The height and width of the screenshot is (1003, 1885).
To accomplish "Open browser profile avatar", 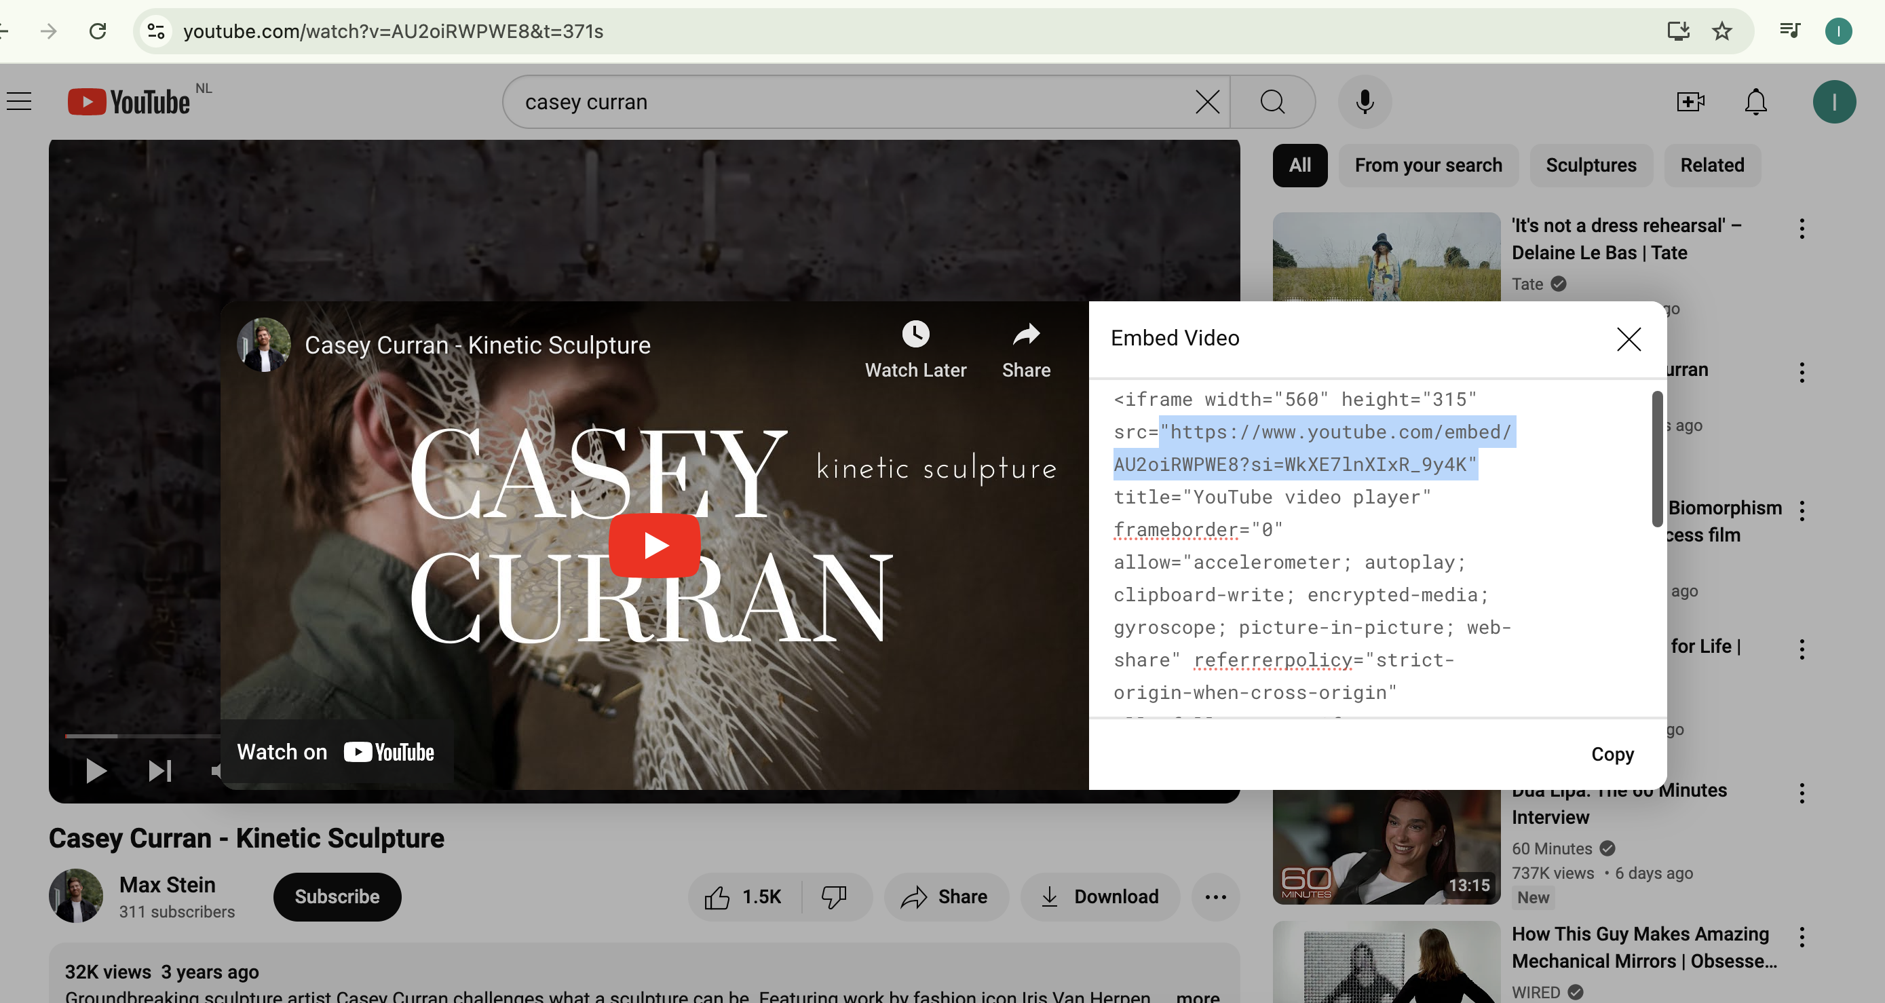I will (1838, 31).
